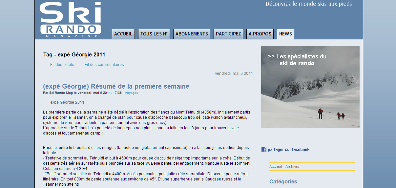This screenshot has width=396, height=188.
Task: Open the Fil des commentaires feed link
Action: coord(104,65)
